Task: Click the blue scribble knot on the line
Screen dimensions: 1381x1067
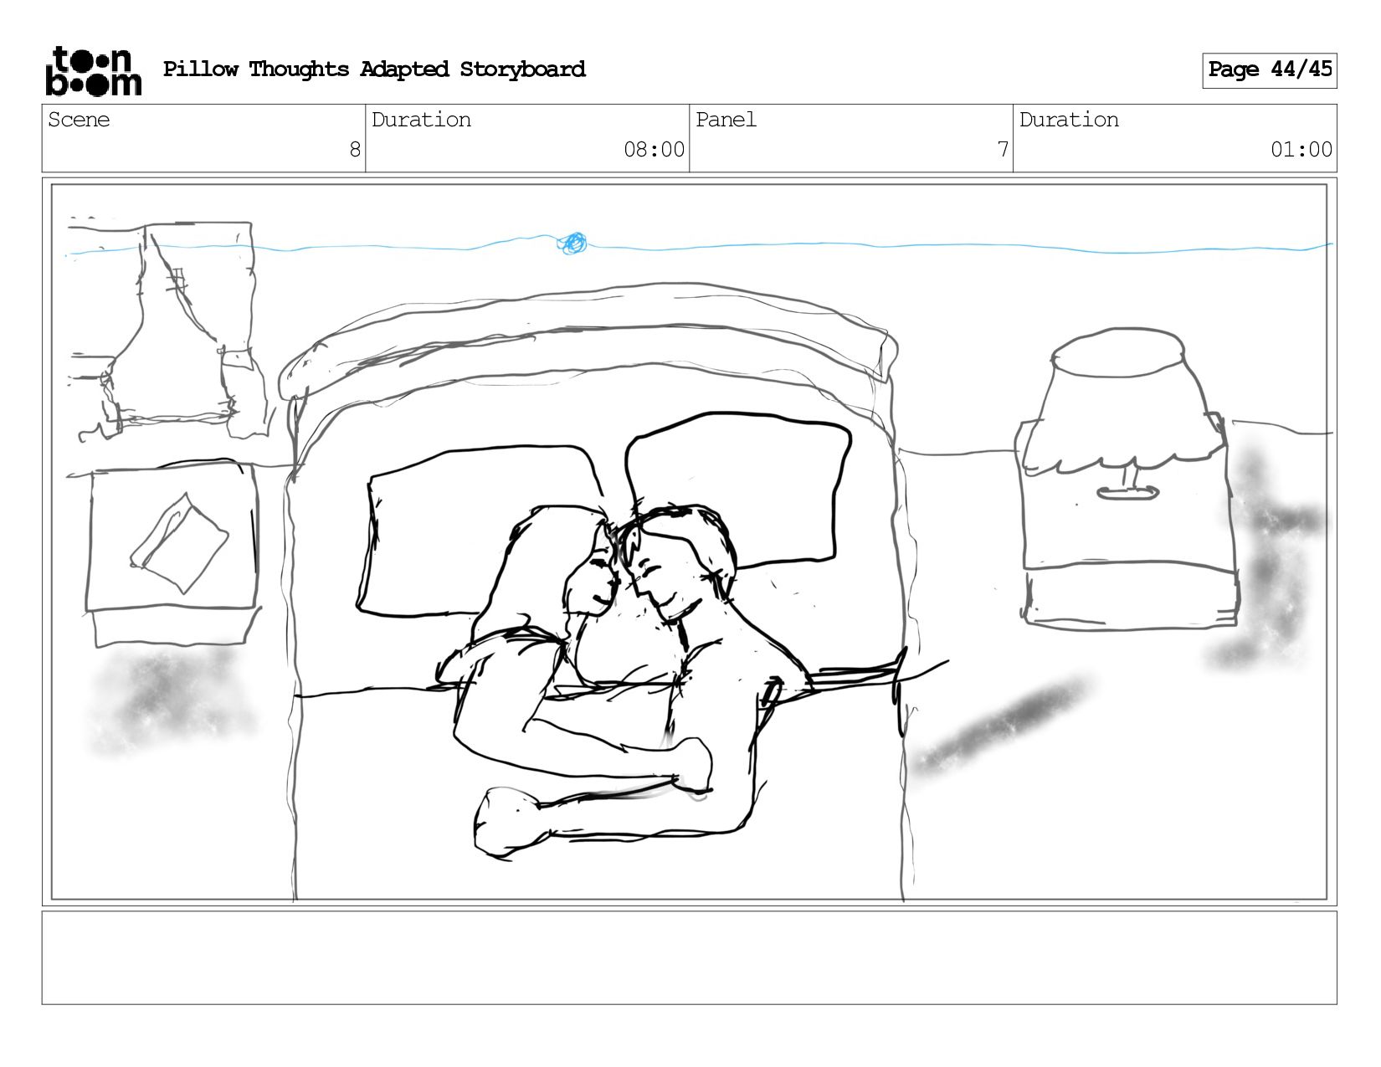Action: coord(573,243)
